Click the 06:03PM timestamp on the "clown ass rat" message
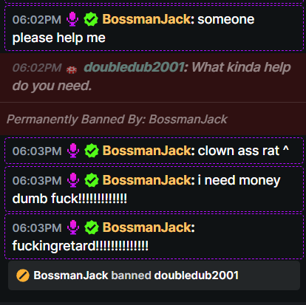This screenshot has width=306, height=305. [x=37, y=151]
